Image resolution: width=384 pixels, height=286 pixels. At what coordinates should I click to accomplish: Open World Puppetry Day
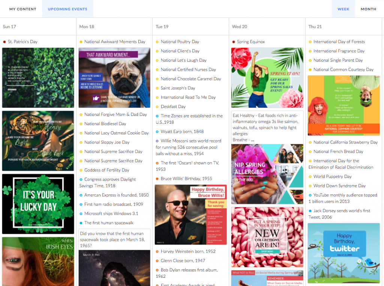click(x=332, y=176)
